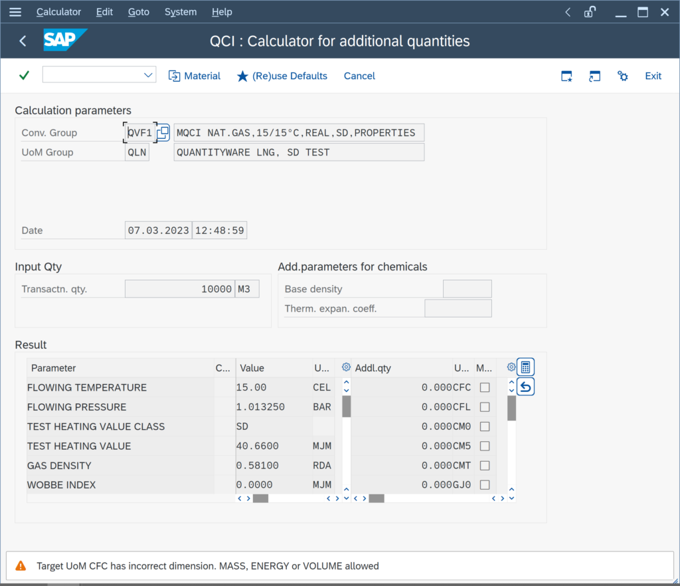Open the Edit menu
The width and height of the screenshot is (680, 586).
104,12
